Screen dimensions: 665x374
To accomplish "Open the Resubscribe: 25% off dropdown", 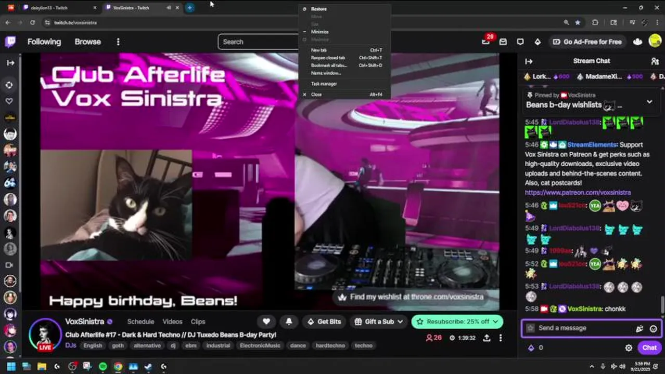I will (457, 322).
